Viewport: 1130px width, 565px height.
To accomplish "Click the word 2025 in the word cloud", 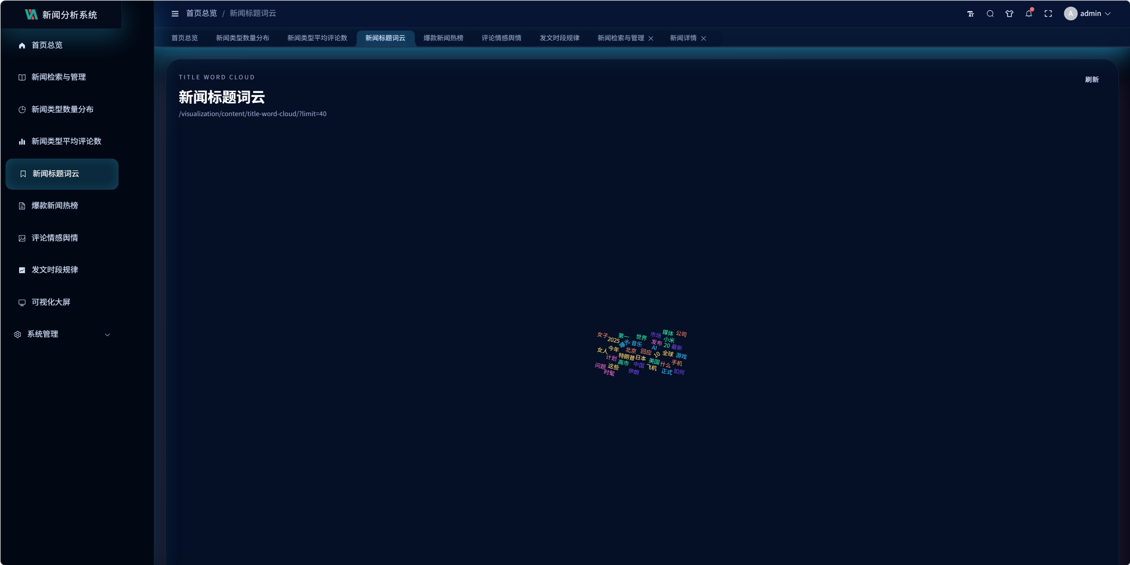I will pos(613,340).
